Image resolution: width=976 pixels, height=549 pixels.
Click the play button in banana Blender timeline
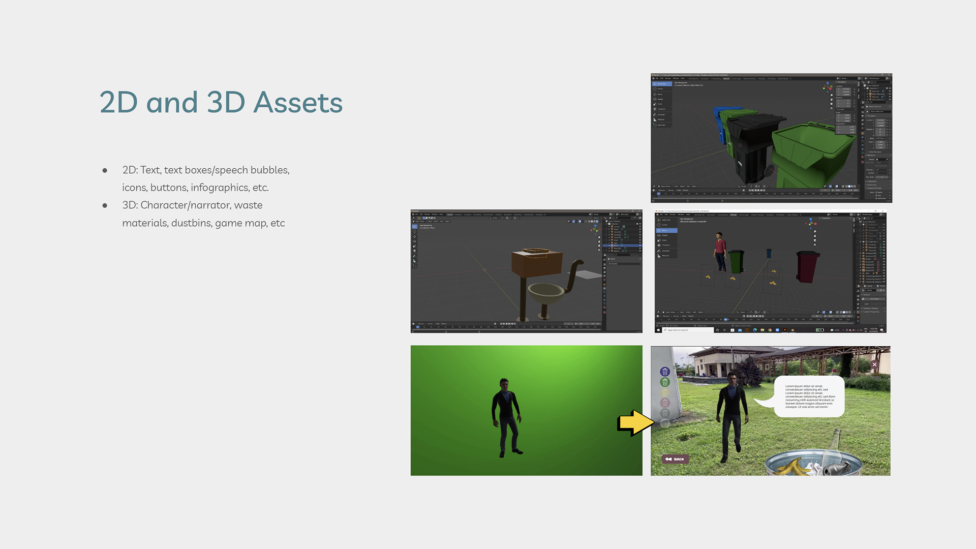(x=757, y=316)
